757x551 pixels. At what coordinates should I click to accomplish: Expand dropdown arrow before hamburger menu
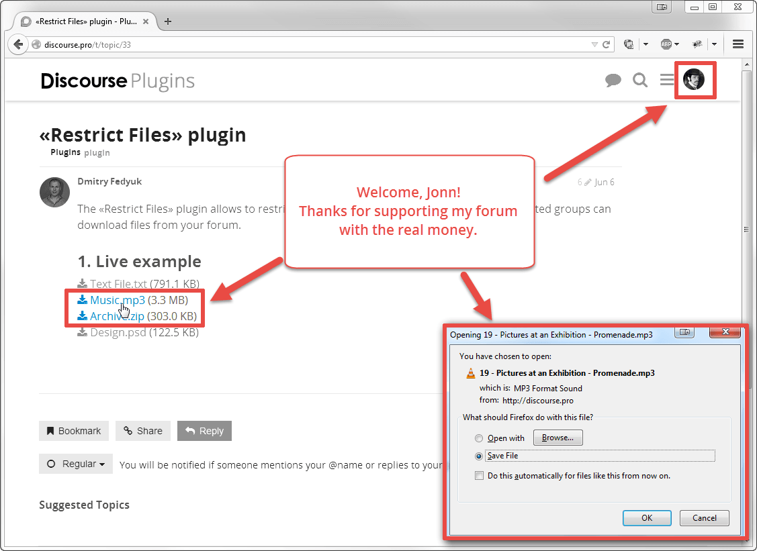[x=714, y=44]
